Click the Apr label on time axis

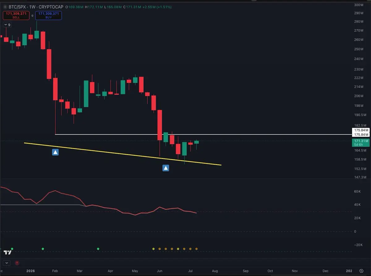111,271
